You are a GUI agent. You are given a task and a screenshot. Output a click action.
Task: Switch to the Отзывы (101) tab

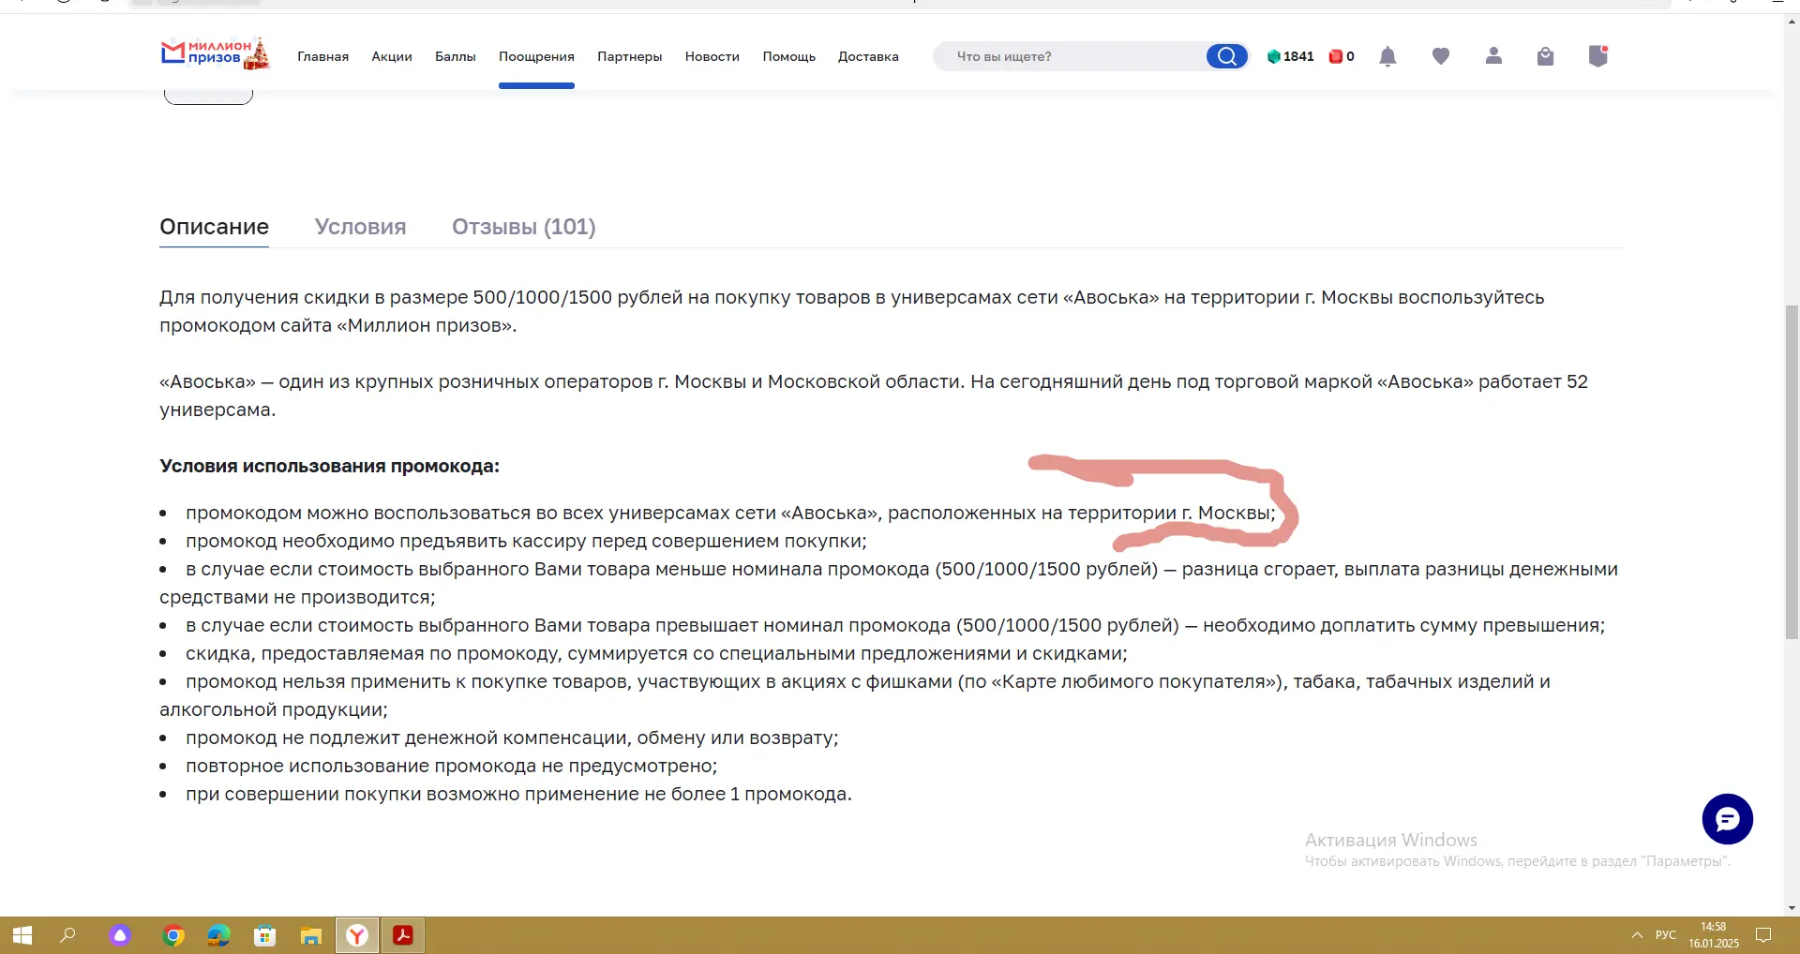pos(524,227)
